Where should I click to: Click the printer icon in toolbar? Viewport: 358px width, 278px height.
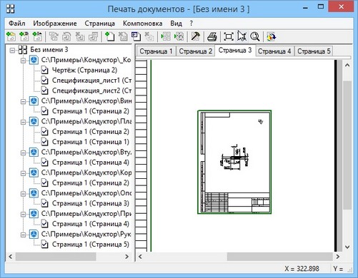pos(212,36)
